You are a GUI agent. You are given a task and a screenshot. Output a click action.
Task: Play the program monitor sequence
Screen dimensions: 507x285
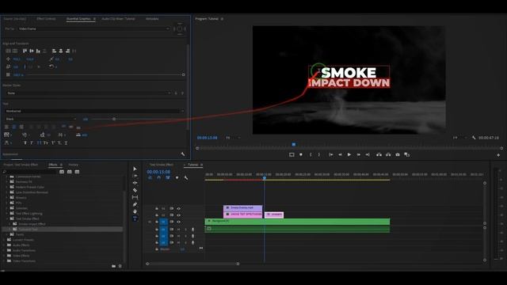coord(349,155)
